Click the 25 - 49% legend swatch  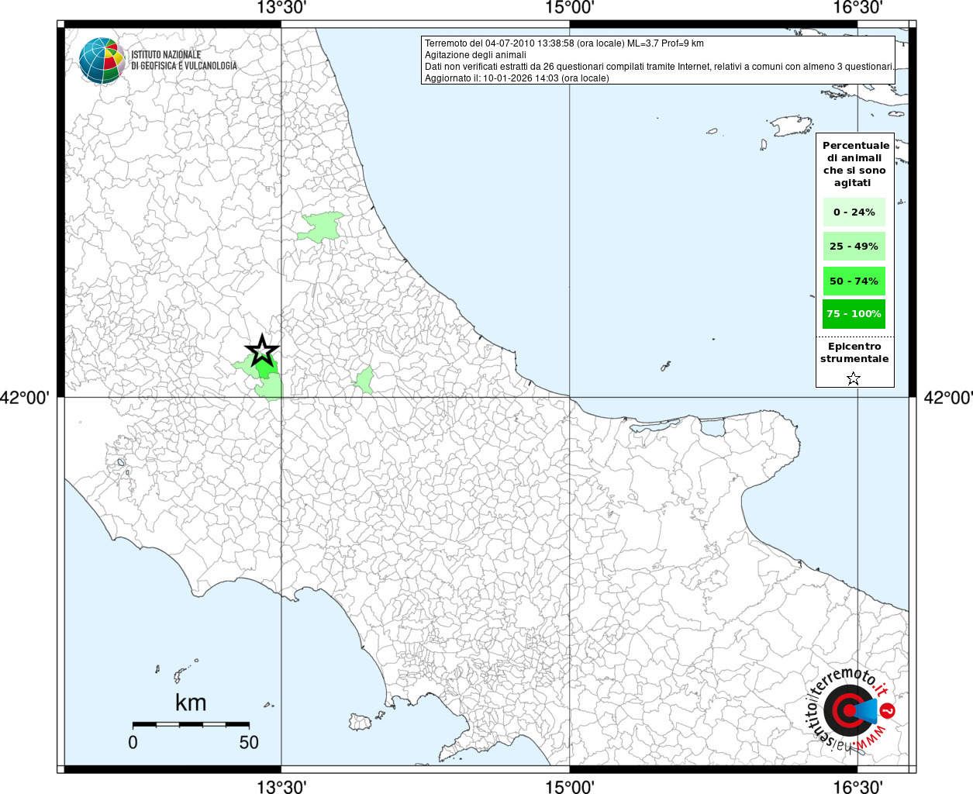854,247
